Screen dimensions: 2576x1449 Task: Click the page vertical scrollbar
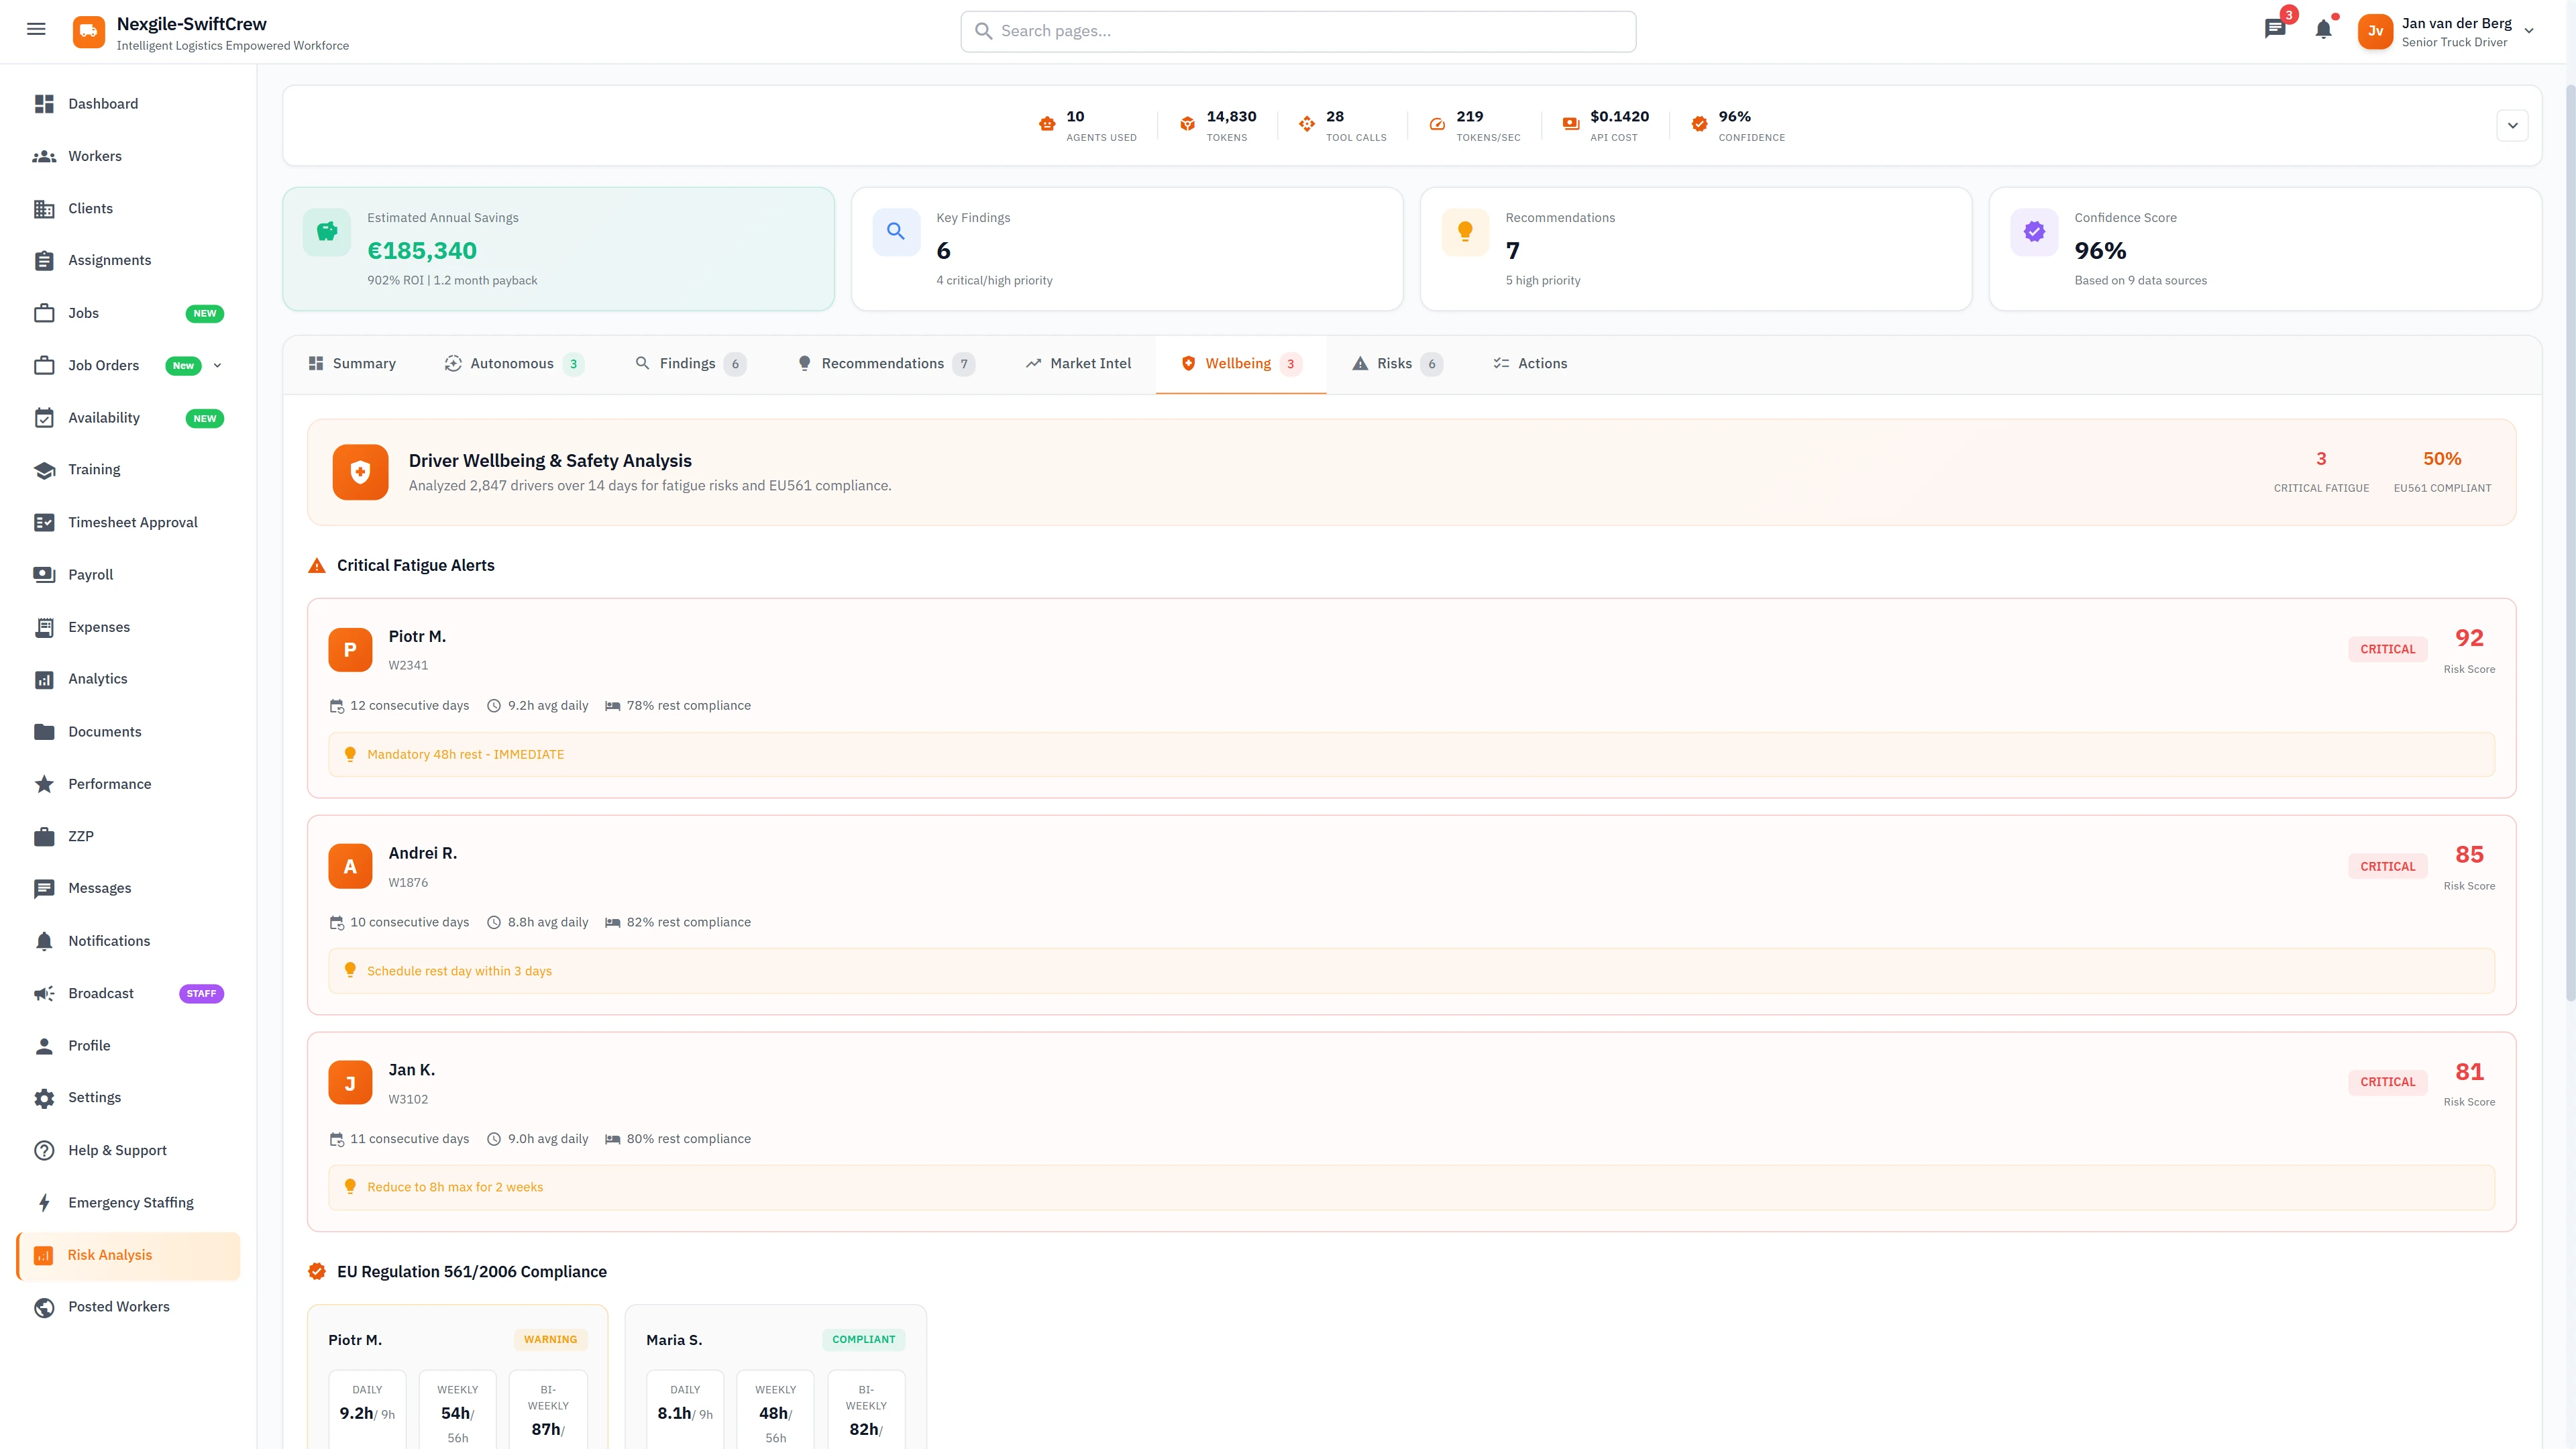(2569, 540)
